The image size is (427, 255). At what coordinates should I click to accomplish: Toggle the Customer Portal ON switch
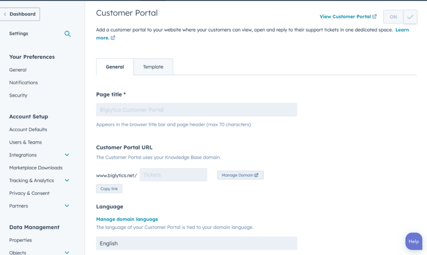(393, 16)
